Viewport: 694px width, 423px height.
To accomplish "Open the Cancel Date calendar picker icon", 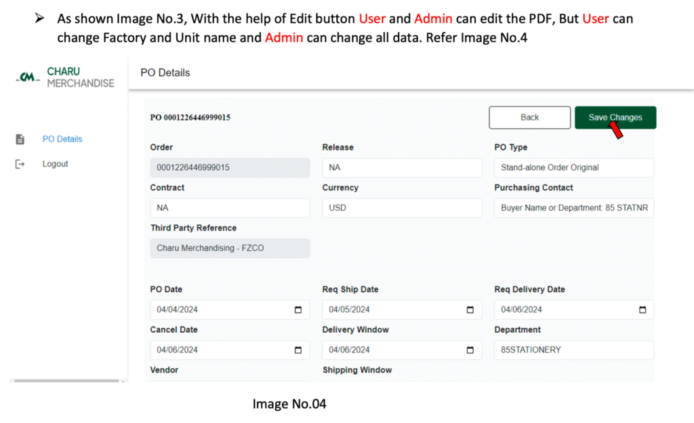I will (298, 350).
